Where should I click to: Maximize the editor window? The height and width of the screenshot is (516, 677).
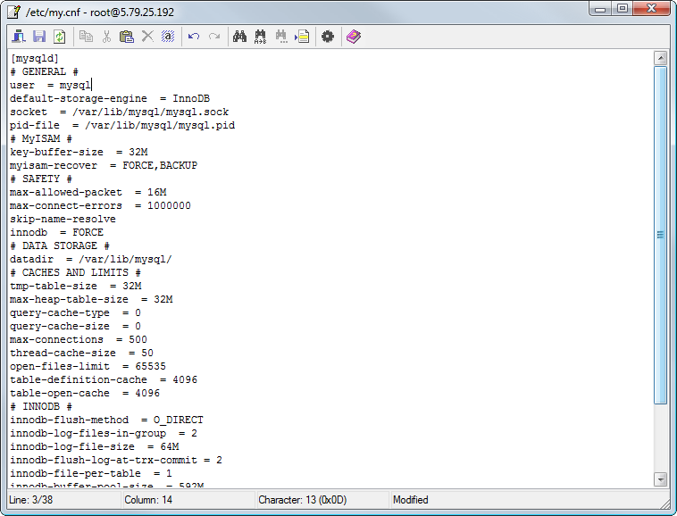click(x=623, y=9)
